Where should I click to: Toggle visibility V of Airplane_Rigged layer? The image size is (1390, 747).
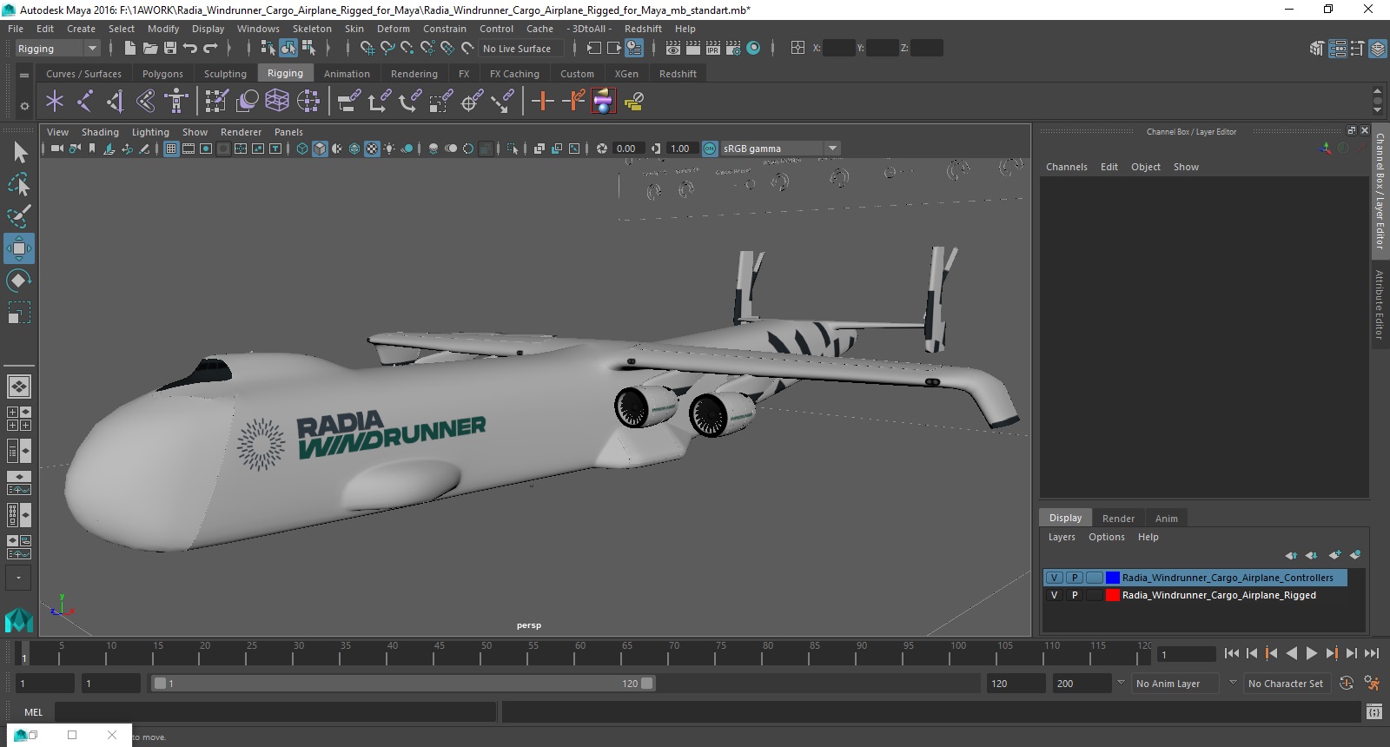(x=1055, y=595)
